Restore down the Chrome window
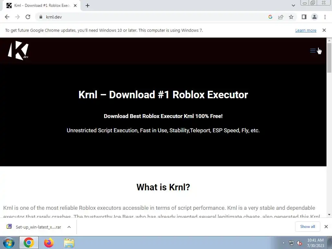This screenshot has width=332, height=249. 313,3
